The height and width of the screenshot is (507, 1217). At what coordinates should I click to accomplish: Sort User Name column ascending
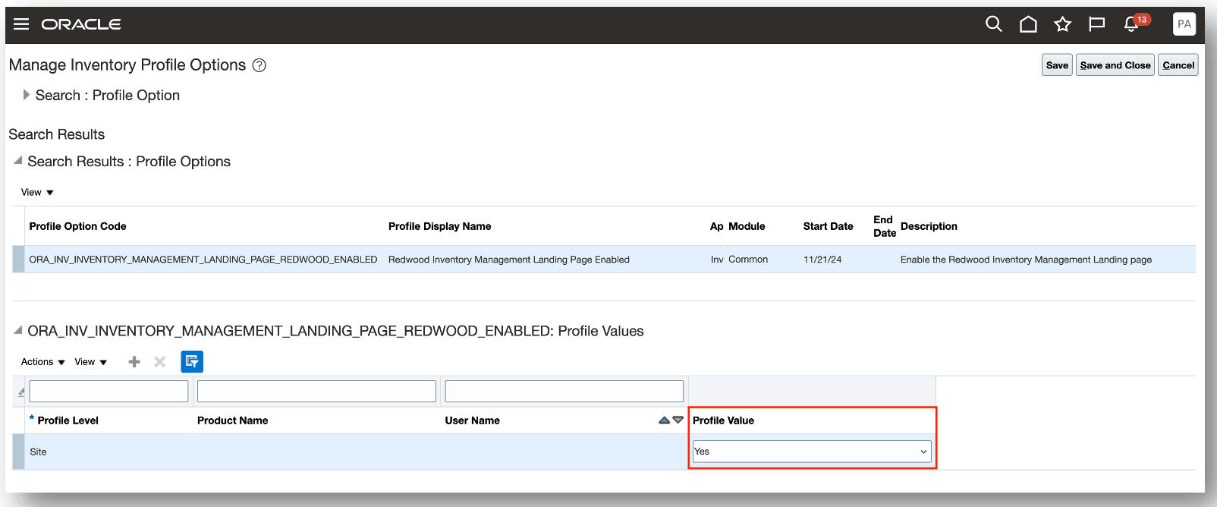point(665,420)
